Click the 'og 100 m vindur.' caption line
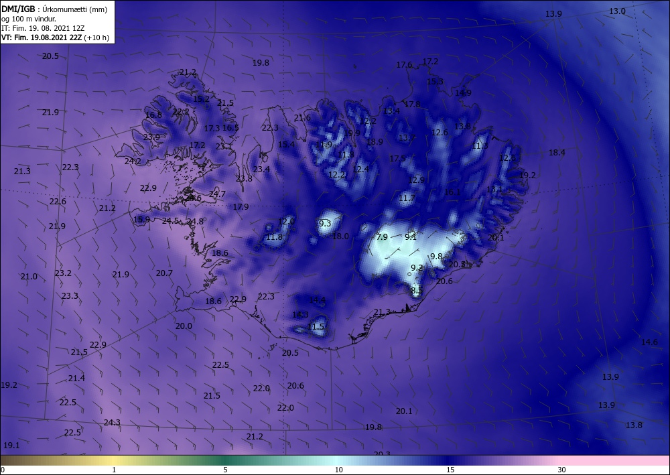Image resolution: width=670 pixels, height=475 pixels. [29, 18]
